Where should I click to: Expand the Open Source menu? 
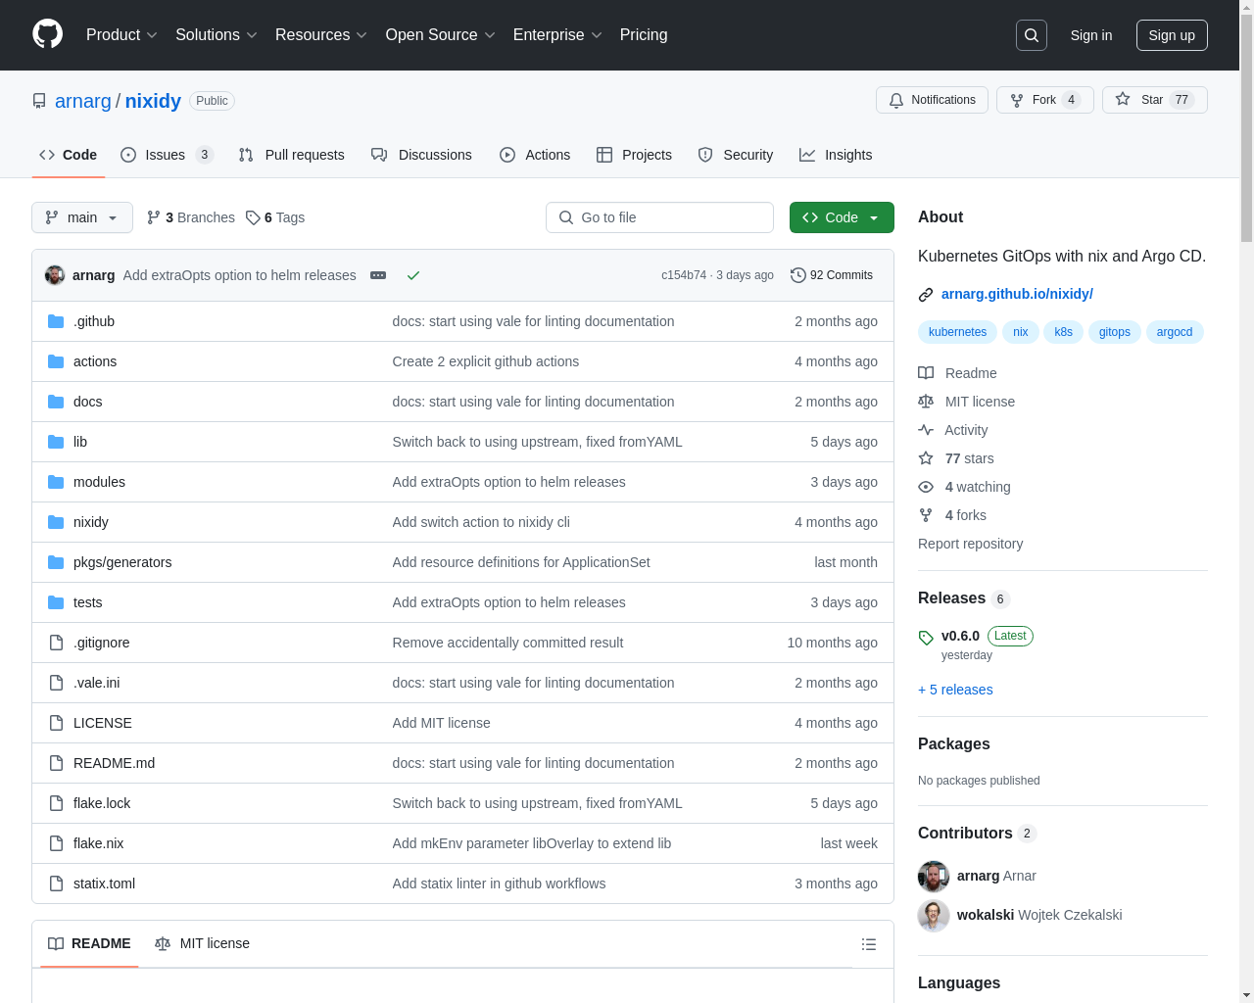441,35
